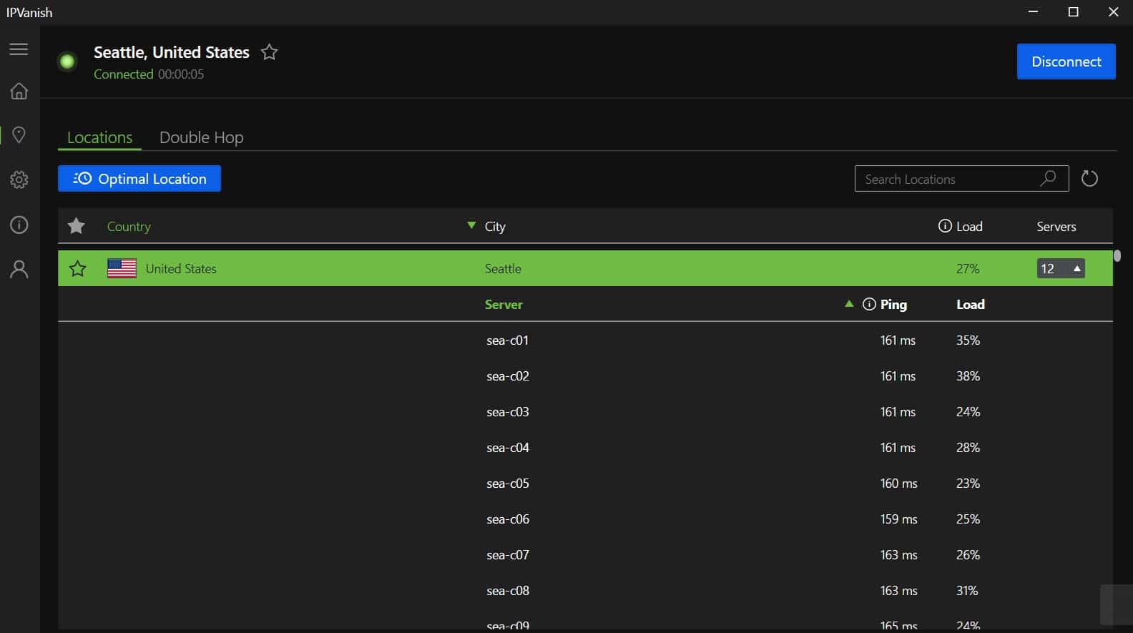The height and width of the screenshot is (633, 1133).
Task: Open Settings gear in sidebar
Action: [19, 180]
